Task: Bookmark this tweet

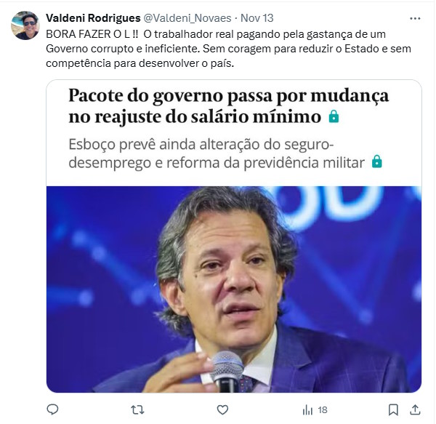Action: coord(393,409)
